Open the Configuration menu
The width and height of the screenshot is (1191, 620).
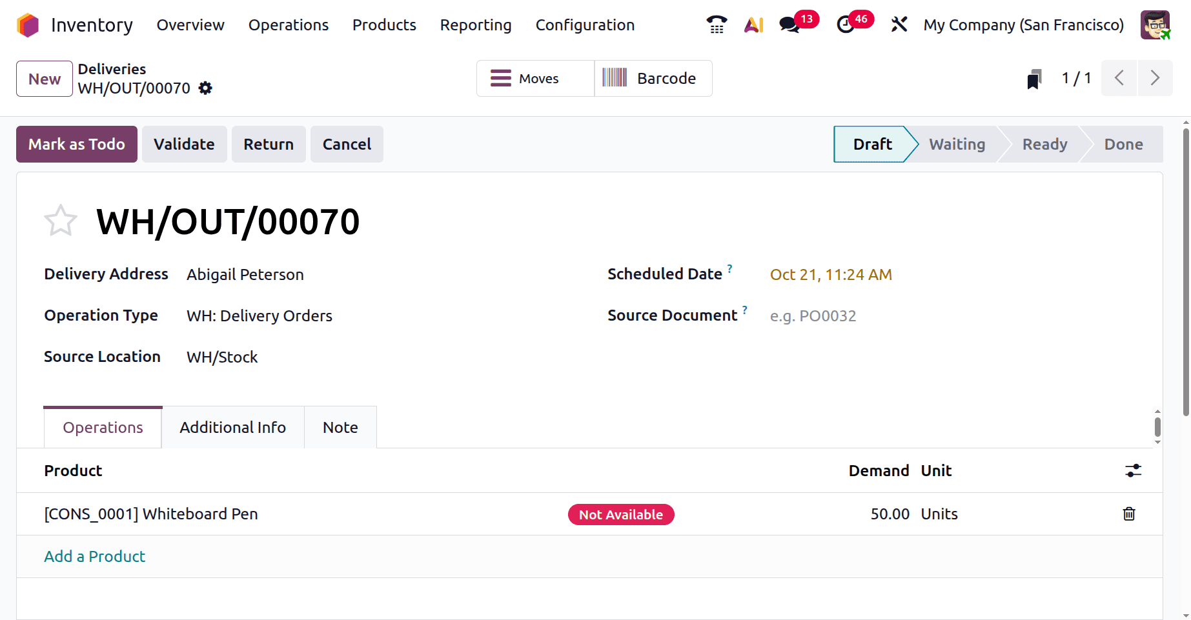click(x=585, y=25)
